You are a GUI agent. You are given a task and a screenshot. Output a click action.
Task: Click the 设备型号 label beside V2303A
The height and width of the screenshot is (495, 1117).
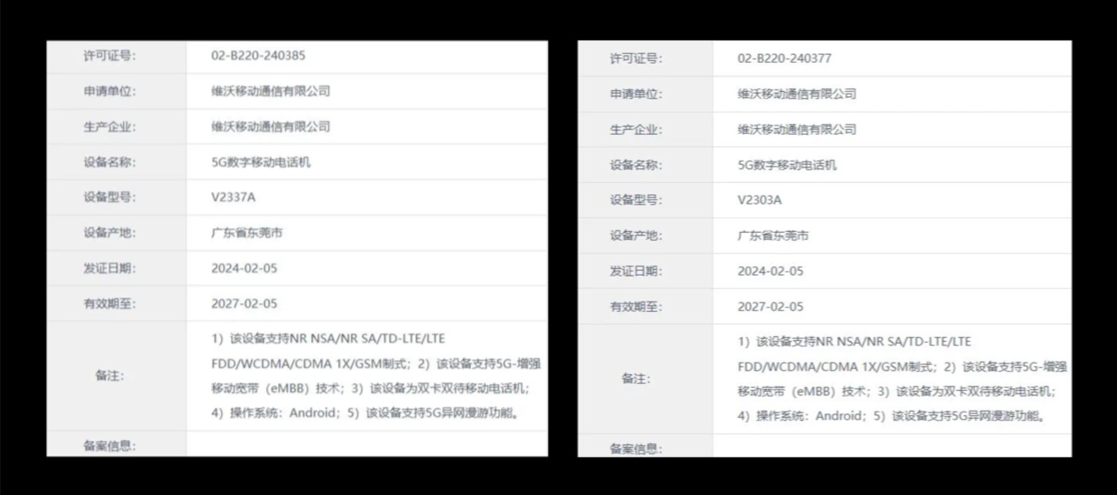pyautogui.click(x=635, y=199)
